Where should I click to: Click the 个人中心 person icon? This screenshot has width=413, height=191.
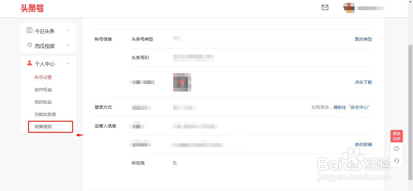(29, 63)
